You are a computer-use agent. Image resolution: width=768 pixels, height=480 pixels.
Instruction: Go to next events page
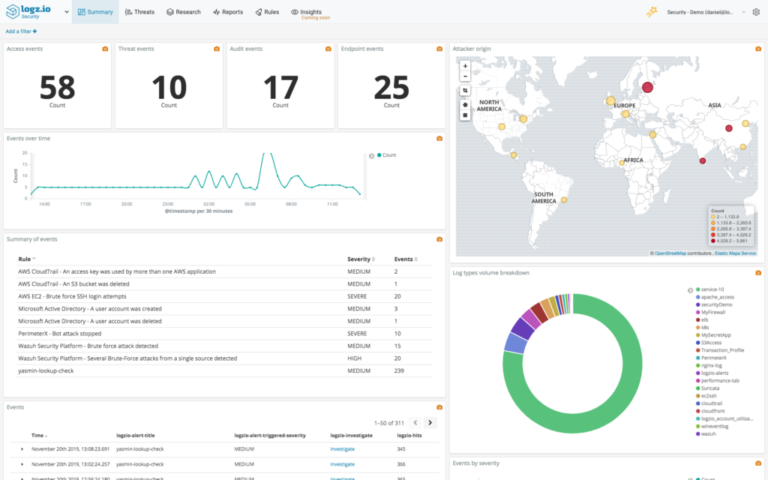(x=430, y=423)
